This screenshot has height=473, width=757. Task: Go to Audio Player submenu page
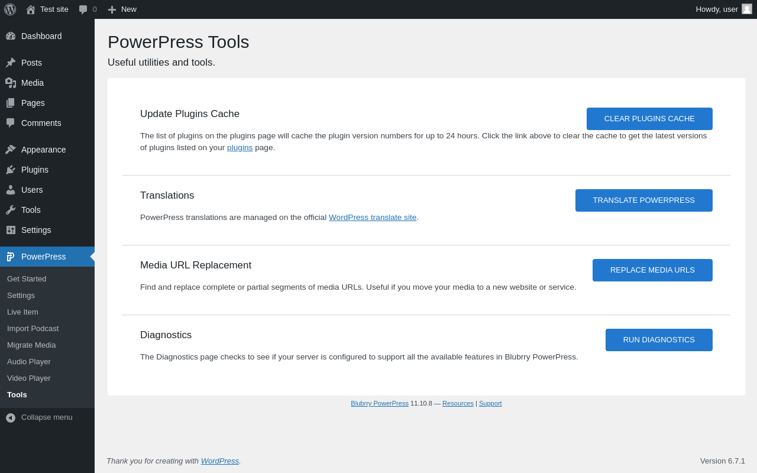pos(29,362)
